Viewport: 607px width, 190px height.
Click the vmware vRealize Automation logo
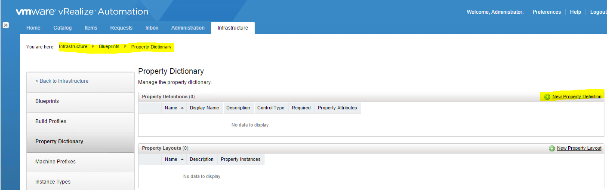82,12
